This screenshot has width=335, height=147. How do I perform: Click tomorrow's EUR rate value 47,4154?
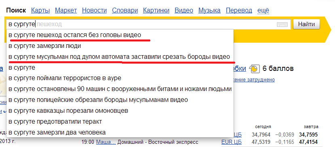(x=308, y=142)
